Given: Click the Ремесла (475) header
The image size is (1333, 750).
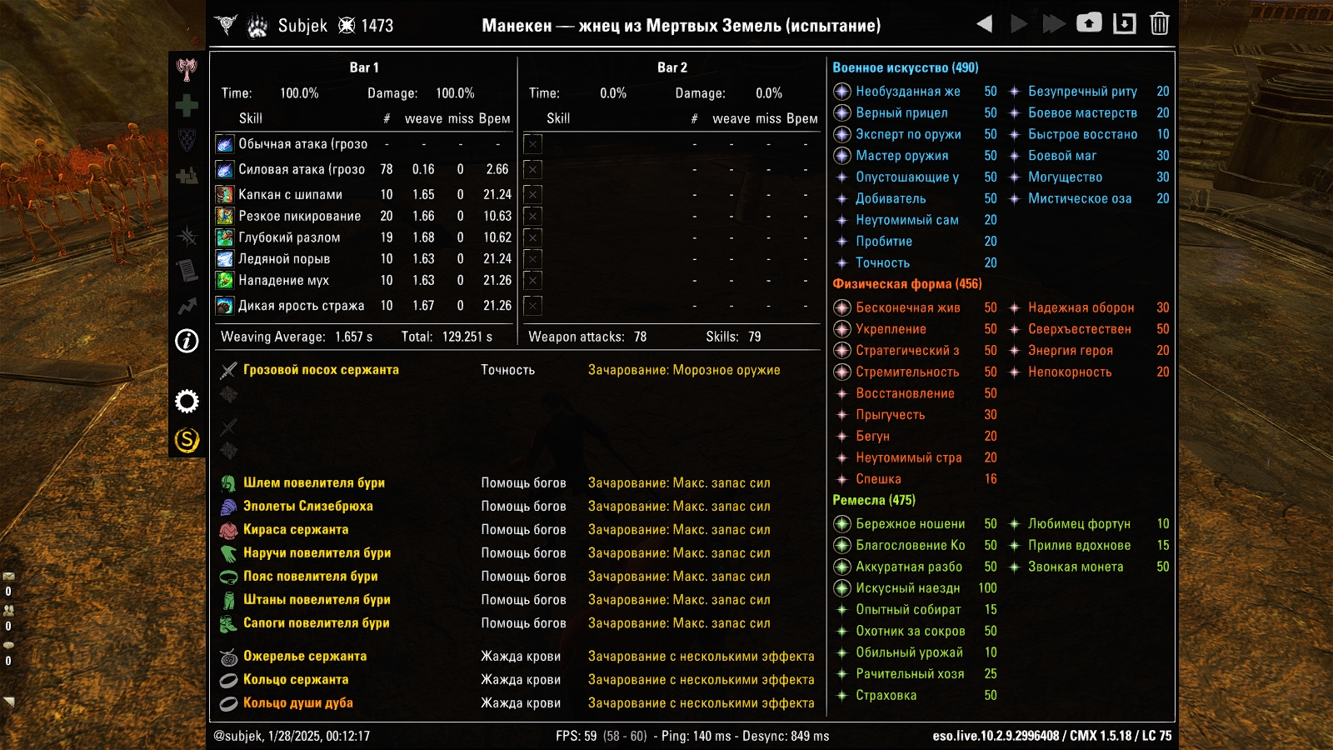Looking at the screenshot, I should click(874, 500).
